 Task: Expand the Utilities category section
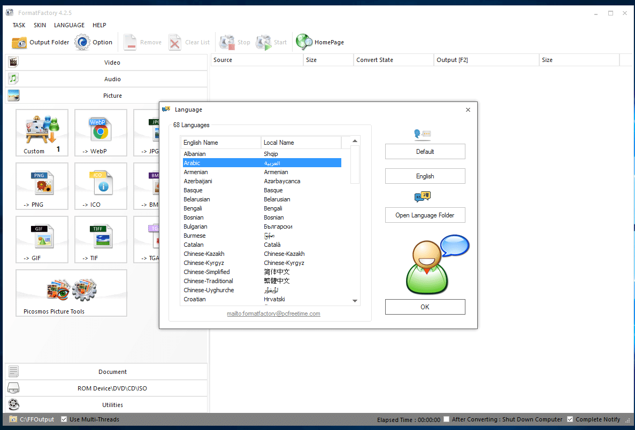[112, 405]
